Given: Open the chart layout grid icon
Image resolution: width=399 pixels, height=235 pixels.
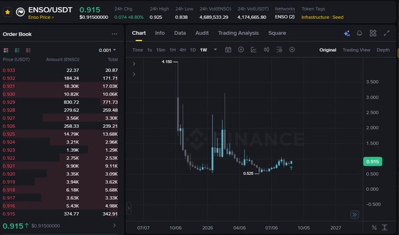Looking at the screenshot, I should [373, 33].
